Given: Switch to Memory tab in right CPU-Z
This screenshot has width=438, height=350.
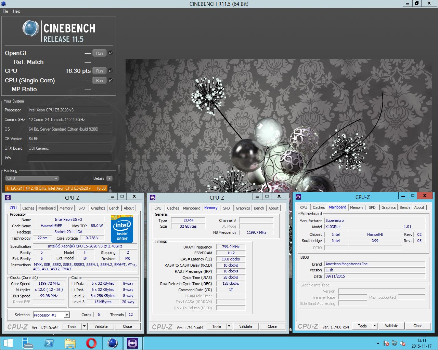Looking at the screenshot, I should coord(357,207).
